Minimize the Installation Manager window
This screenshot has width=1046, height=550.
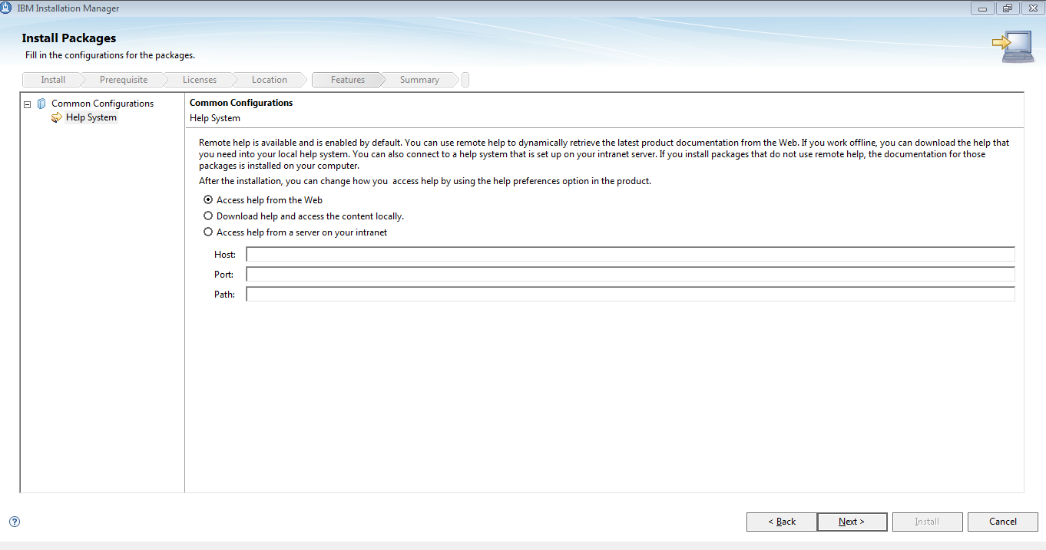[x=982, y=8]
